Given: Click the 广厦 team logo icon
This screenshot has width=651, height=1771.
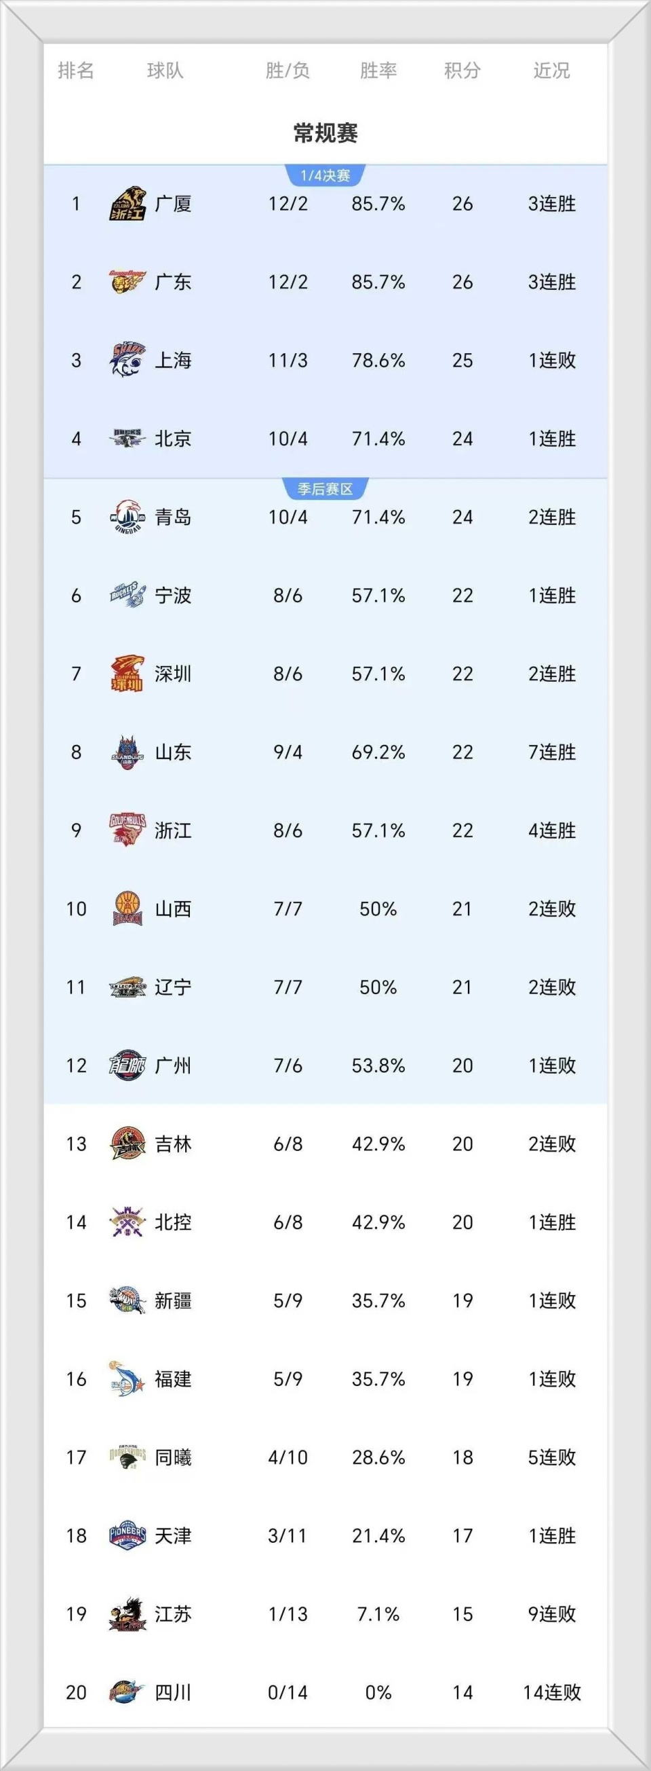Looking at the screenshot, I should pyautogui.click(x=127, y=204).
